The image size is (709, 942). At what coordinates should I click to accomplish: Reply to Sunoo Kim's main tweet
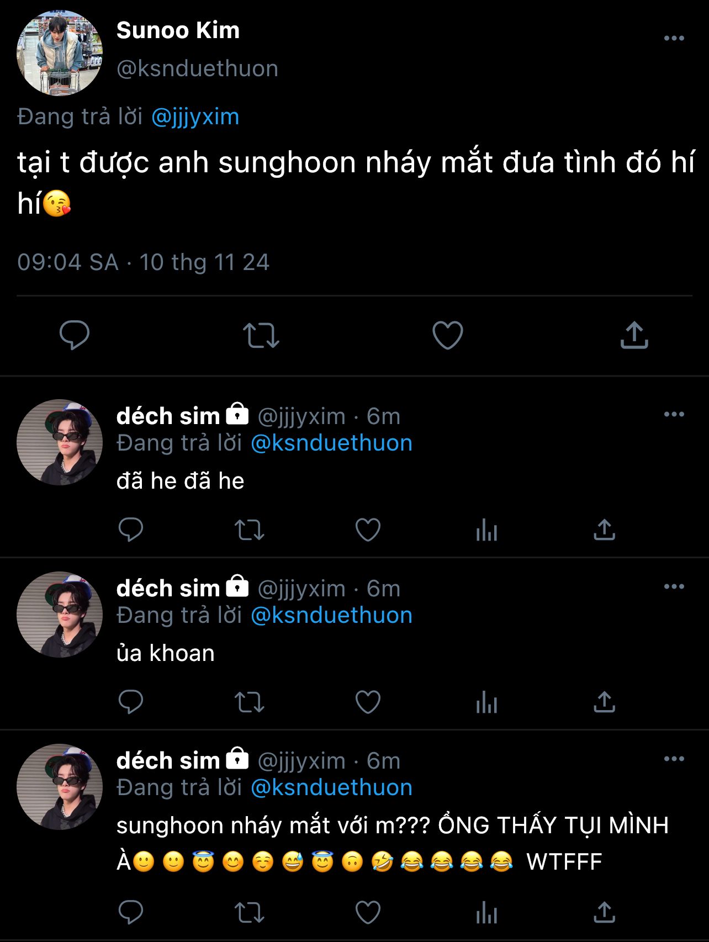(75, 335)
